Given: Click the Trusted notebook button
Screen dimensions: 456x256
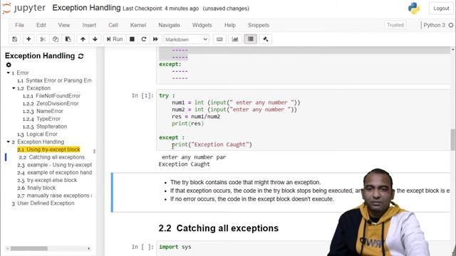Looking at the screenshot, I should (395, 25).
